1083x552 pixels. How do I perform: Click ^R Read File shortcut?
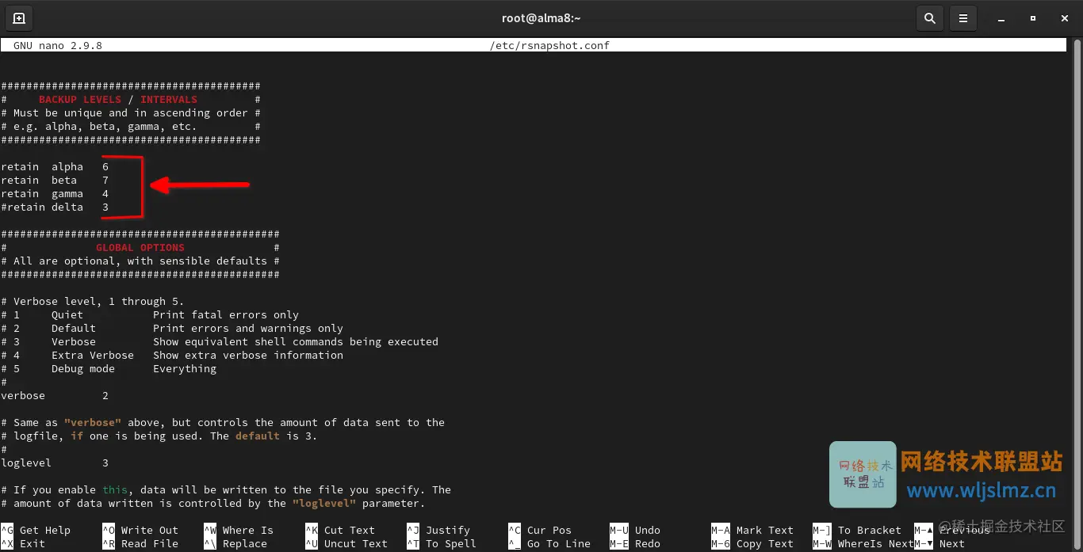point(140,544)
